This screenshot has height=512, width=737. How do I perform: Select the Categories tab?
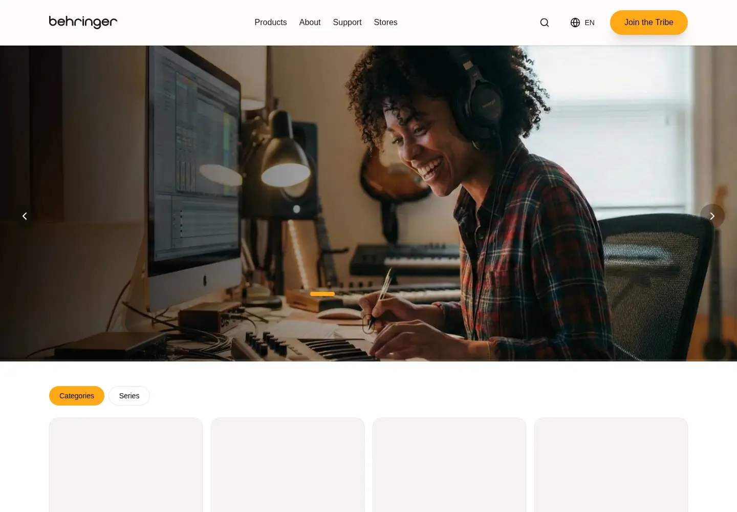(77, 396)
